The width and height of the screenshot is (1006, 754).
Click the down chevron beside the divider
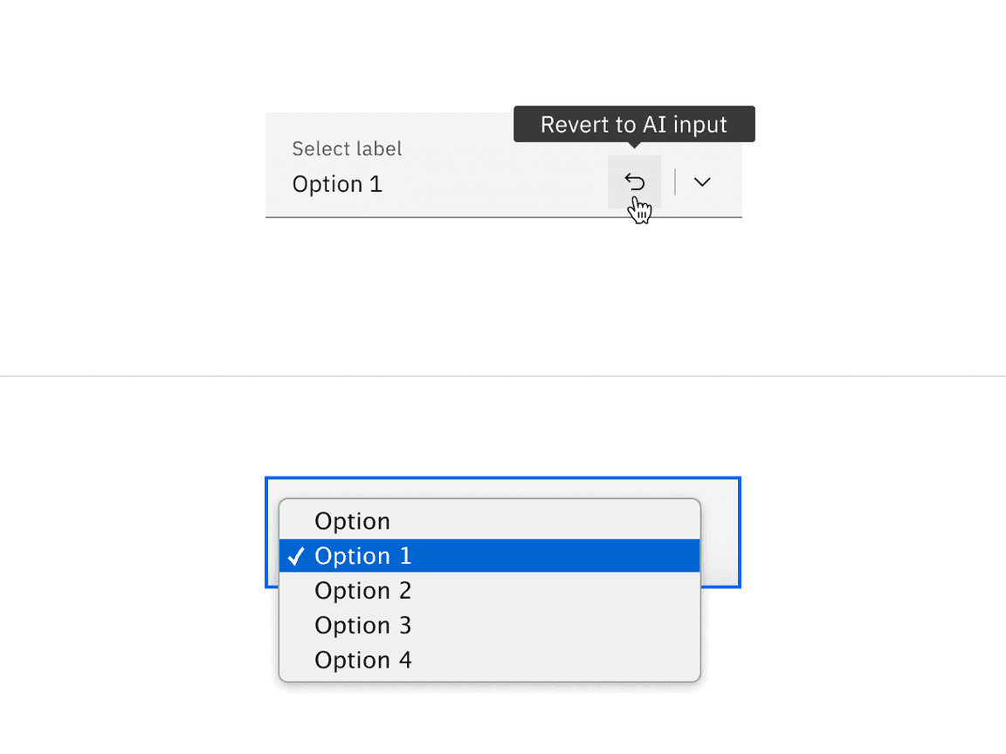pyautogui.click(x=701, y=182)
